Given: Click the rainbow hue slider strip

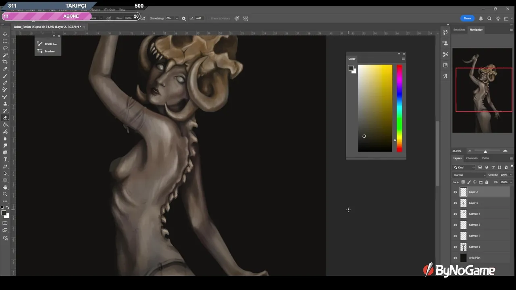Looking at the screenshot, I should tap(399, 108).
